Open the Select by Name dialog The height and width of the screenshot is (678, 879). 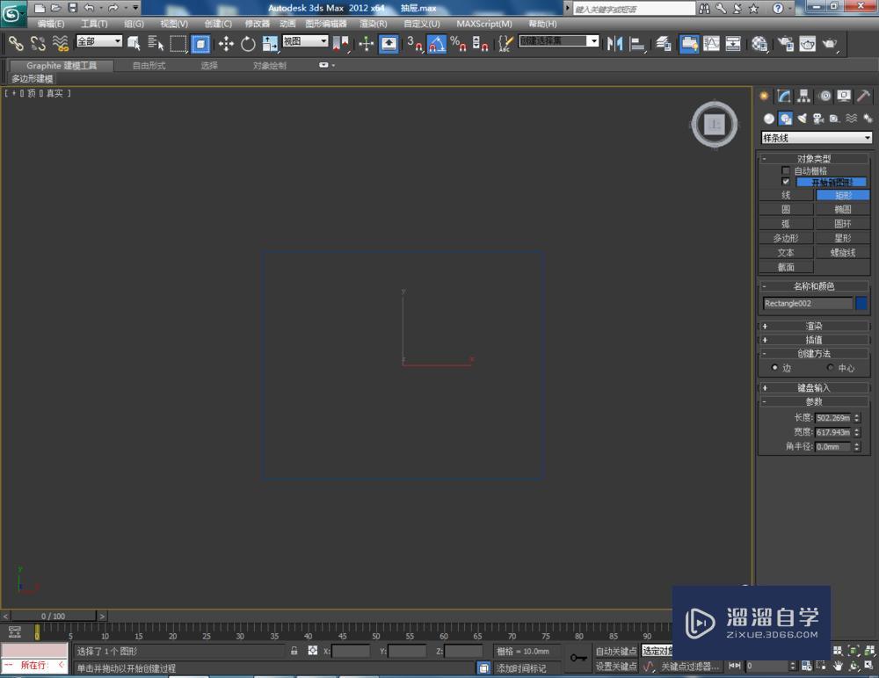tap(155, 44)
